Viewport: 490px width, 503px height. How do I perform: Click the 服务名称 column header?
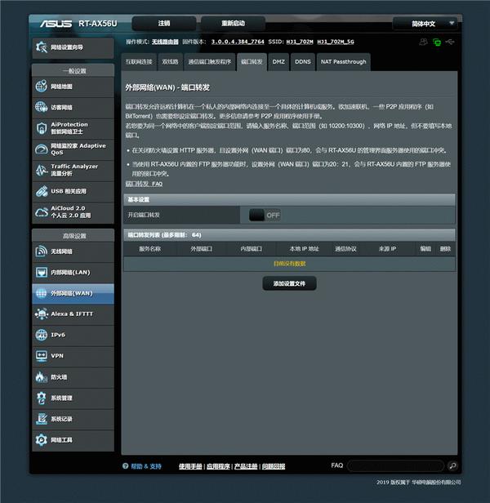click(149, 249)
